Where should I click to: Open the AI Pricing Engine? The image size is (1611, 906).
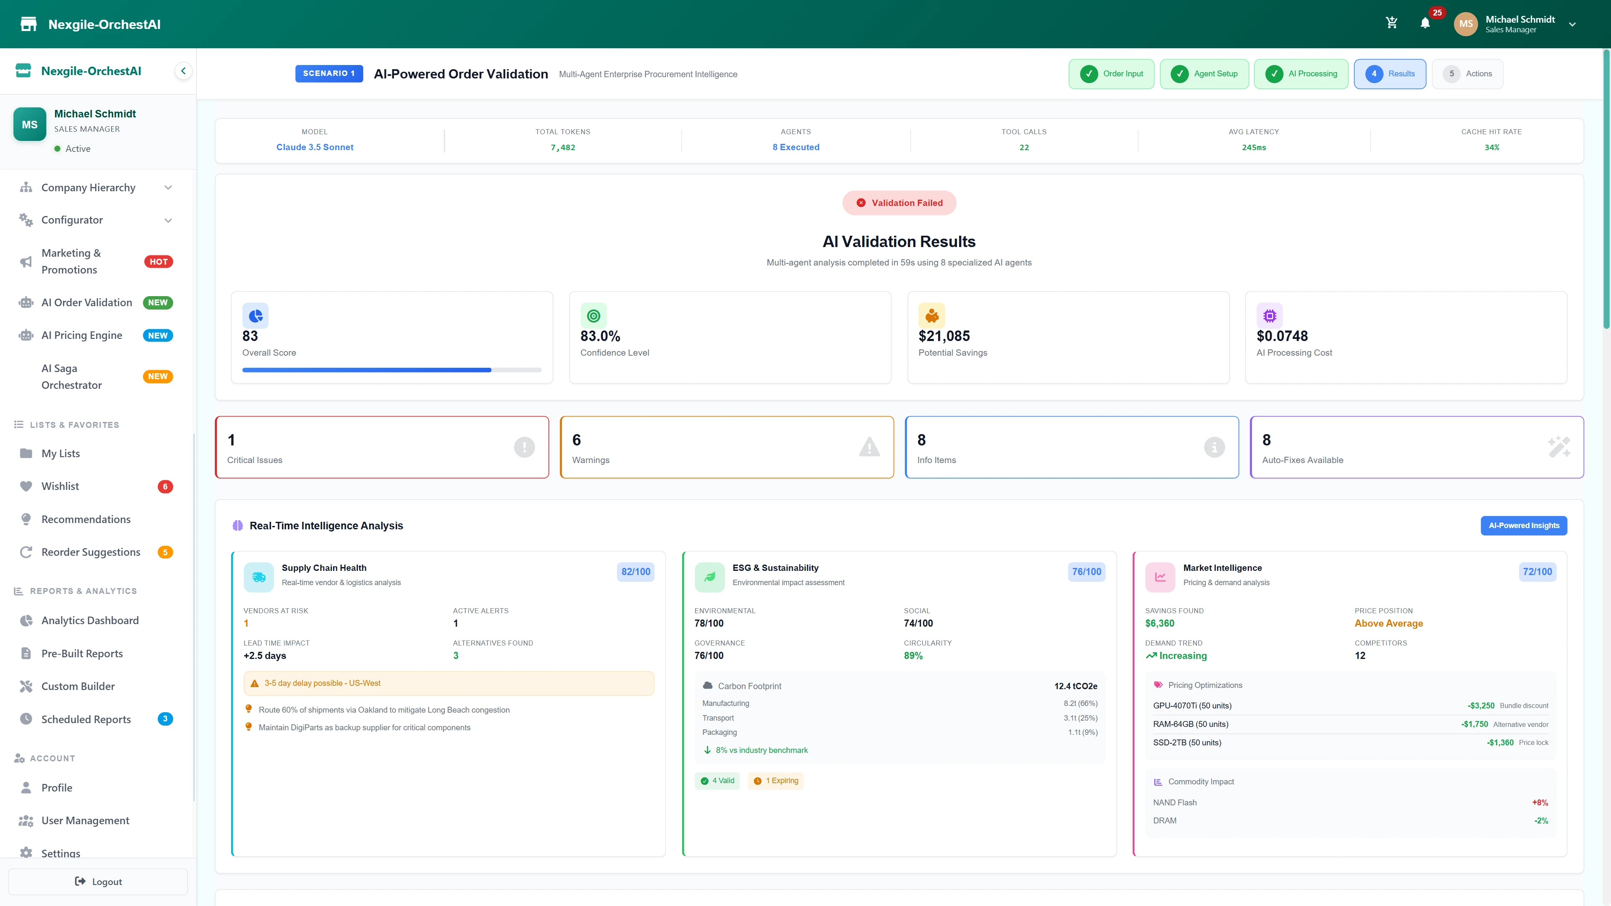(83, 335)
